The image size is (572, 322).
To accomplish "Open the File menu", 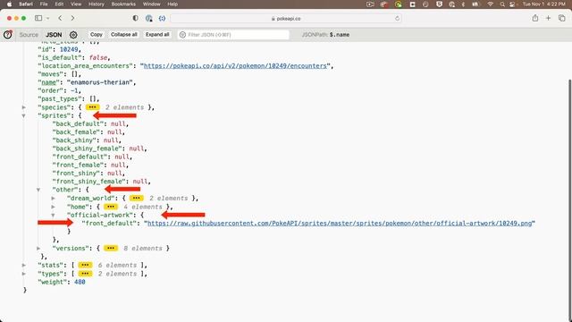I will [x=44, y=4].
